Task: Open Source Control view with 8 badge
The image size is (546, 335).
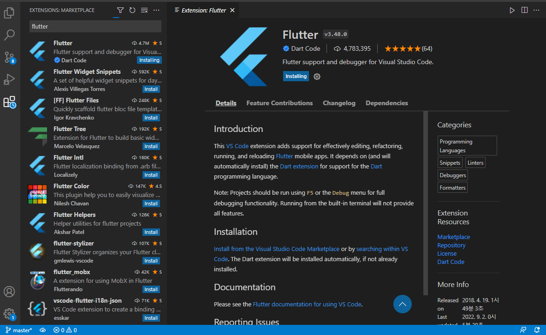Action: pos(9,58)
